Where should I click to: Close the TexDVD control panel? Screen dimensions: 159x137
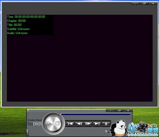(128, 111)
